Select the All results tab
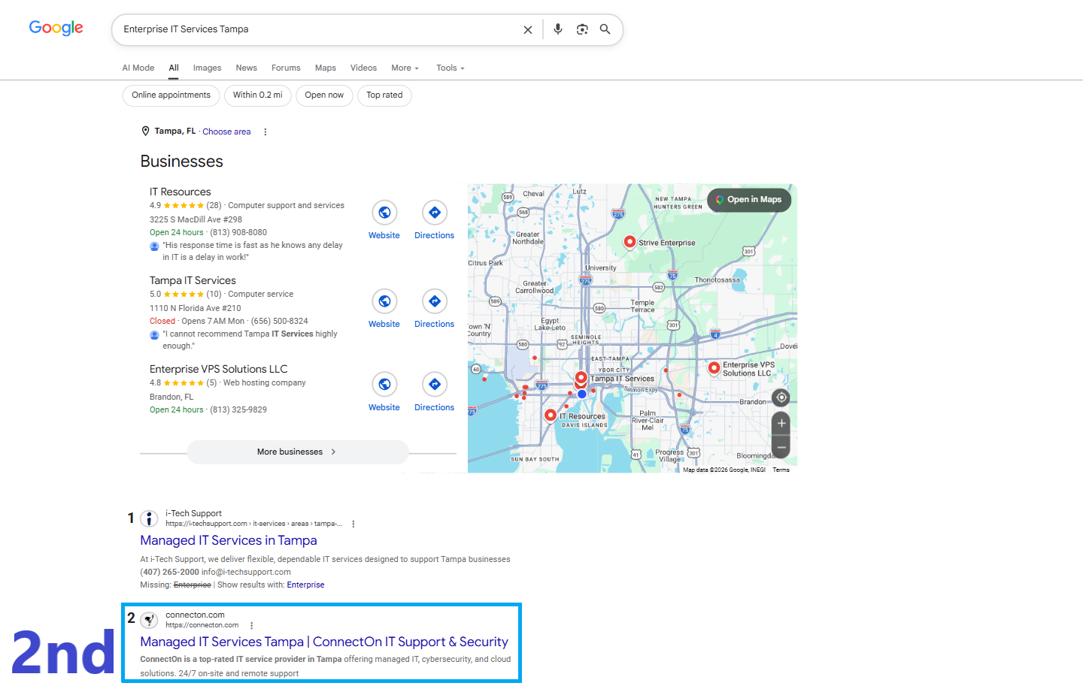This screenshot has height=689, width=1083. 174,68
